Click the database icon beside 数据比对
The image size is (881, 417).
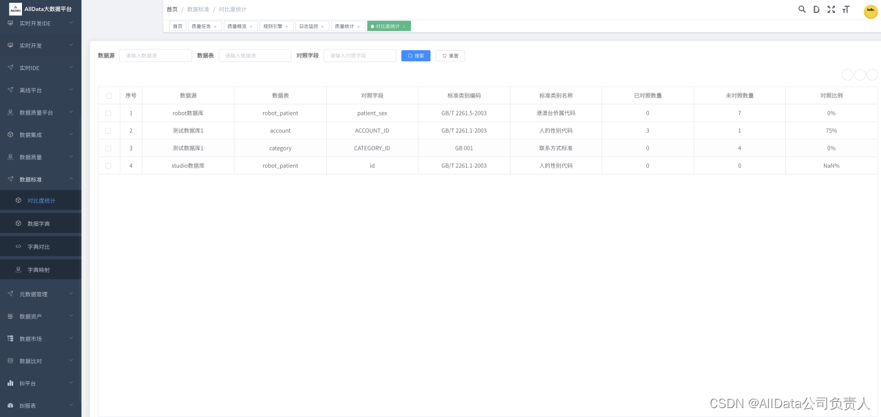point(10,361)
